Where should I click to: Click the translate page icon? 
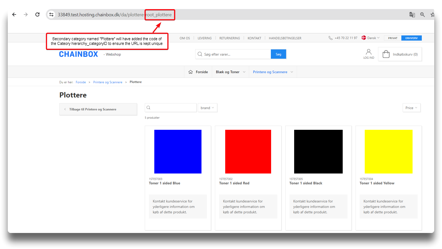[x=412, y=15]
